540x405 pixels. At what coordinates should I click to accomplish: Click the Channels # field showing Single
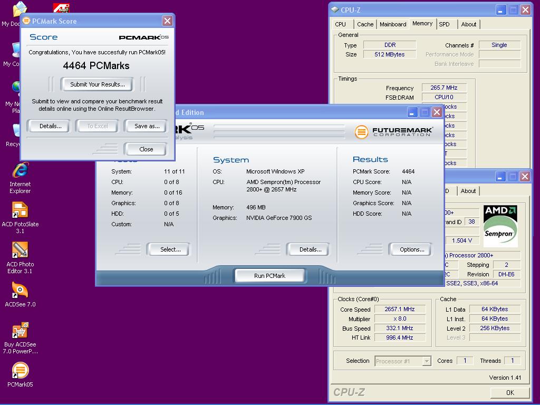[499, 45]
